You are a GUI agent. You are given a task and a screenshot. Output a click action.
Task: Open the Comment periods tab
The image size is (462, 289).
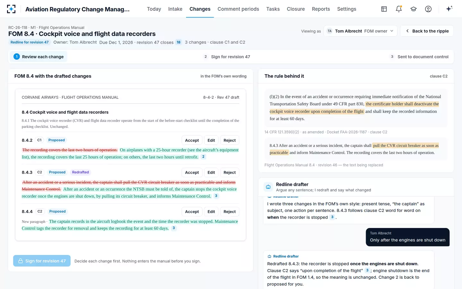pos(238,9)
